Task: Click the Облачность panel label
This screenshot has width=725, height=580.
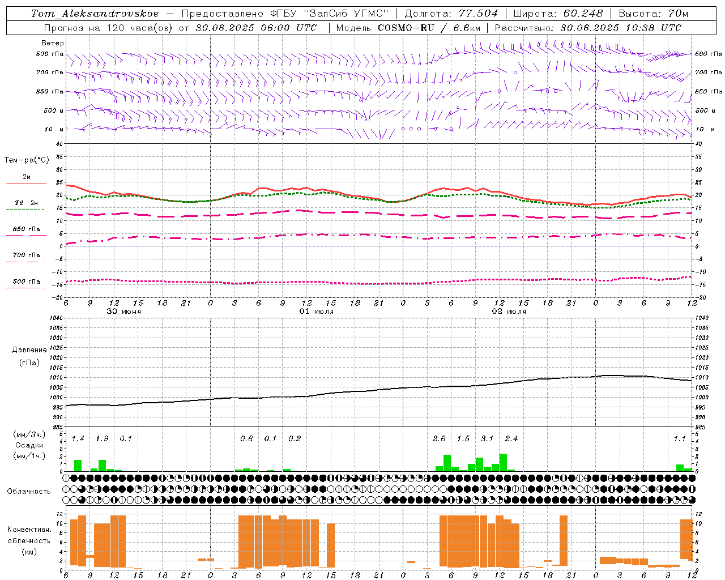Action: point(29,492)
